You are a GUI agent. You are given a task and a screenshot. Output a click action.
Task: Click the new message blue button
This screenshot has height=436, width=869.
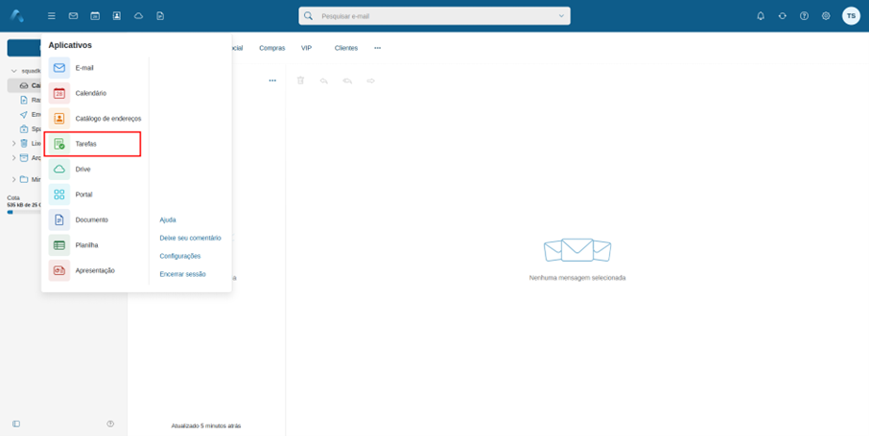(24, 48)
